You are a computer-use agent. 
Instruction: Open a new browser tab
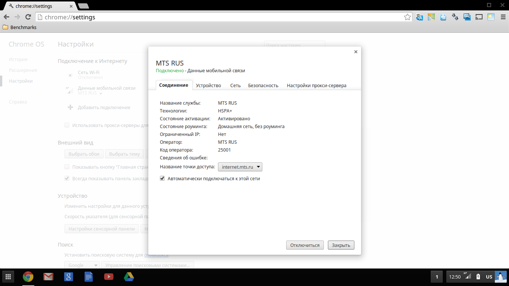tap(83, 6)
